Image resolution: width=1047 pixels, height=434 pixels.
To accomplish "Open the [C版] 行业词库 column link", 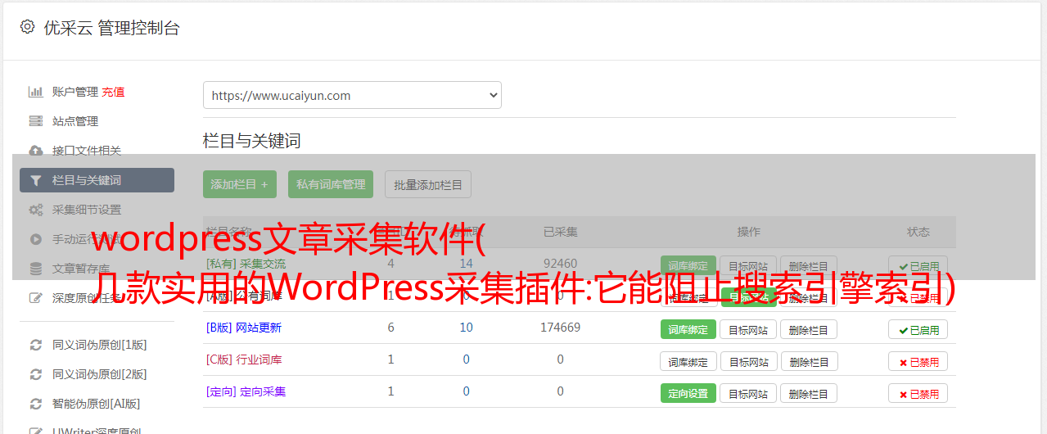I will pyautogui.click(x=244, y=359).
